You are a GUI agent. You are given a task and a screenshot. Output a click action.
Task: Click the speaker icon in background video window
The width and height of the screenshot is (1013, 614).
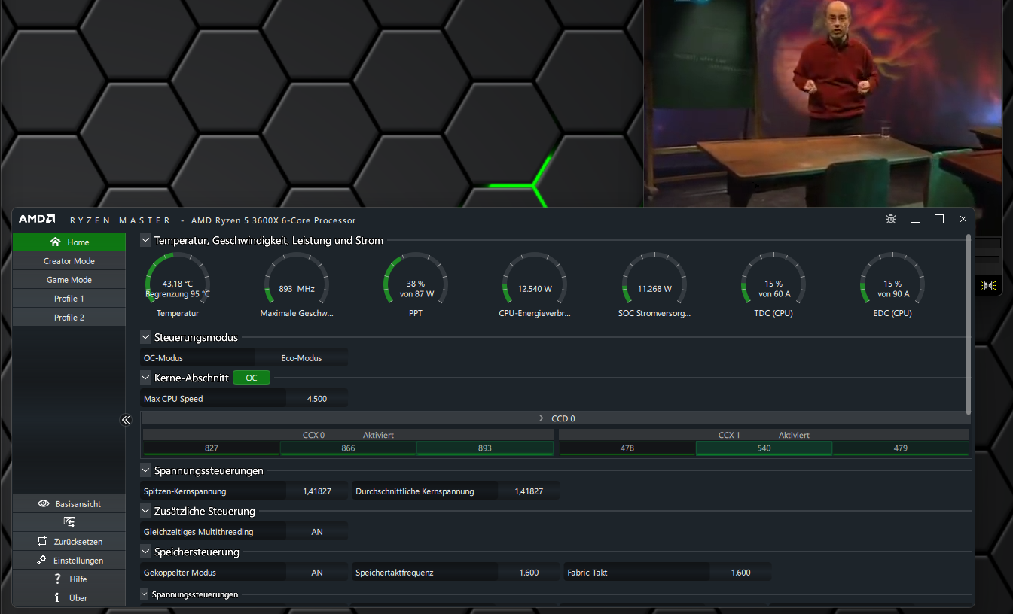tap(989, 285)
